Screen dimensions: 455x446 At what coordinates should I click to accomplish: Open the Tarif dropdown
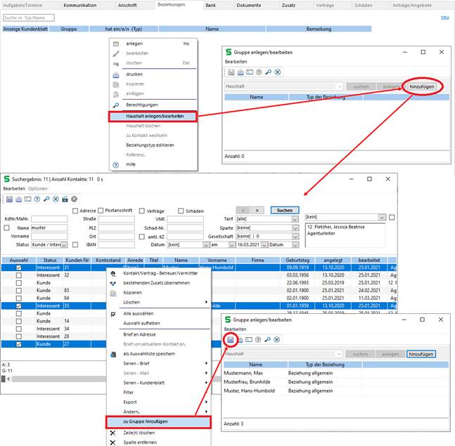pyautogui.click(x=295, y=219)
